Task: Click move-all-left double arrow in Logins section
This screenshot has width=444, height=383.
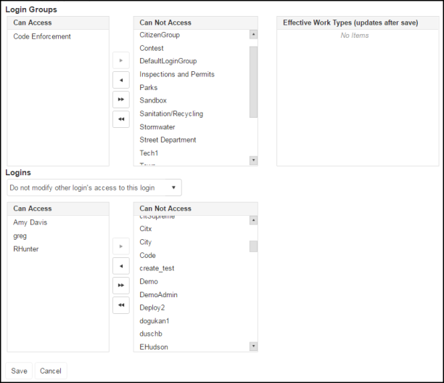Action: [x=121, y=305]
